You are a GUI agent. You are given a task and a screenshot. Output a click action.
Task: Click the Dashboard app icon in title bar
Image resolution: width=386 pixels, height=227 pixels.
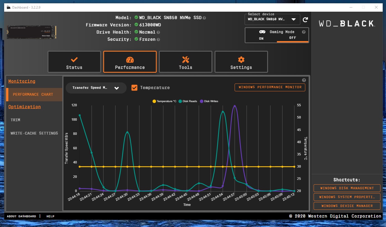point(9,7)
